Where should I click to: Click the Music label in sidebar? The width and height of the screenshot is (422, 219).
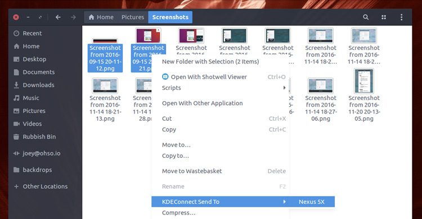[31, 98]
